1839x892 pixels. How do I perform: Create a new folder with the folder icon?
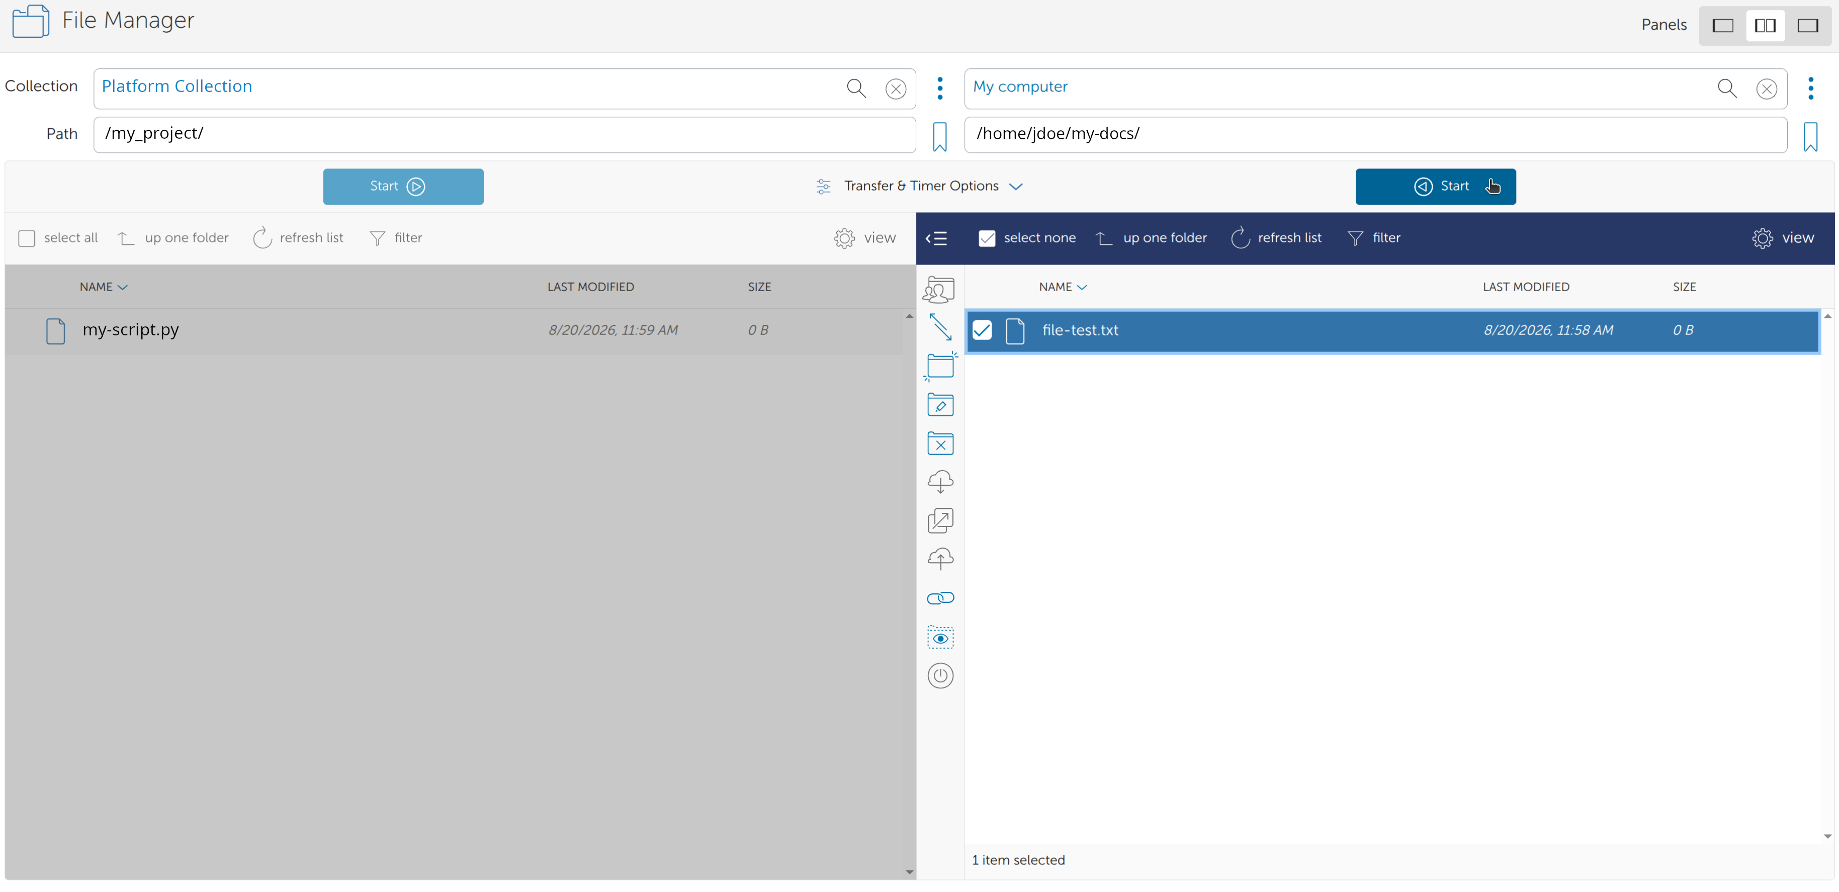click(x=940, y=366)
